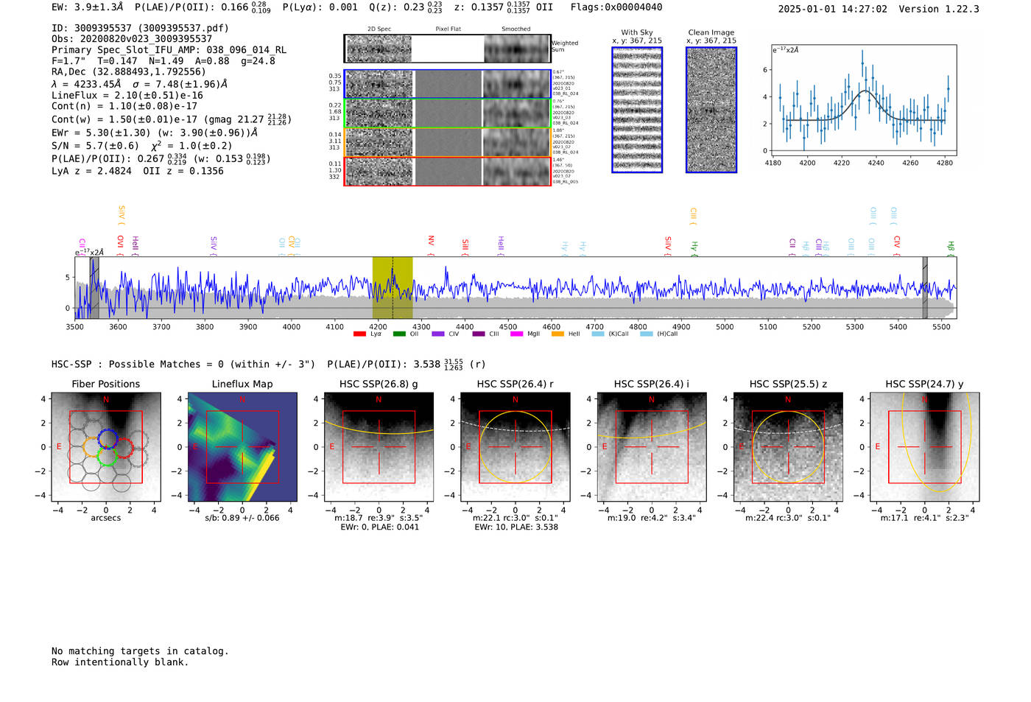Viewport: 1031px width, 702px height.
Task: Select the red-bordered 2D spectrum row
Action: (x=447, y=172)
